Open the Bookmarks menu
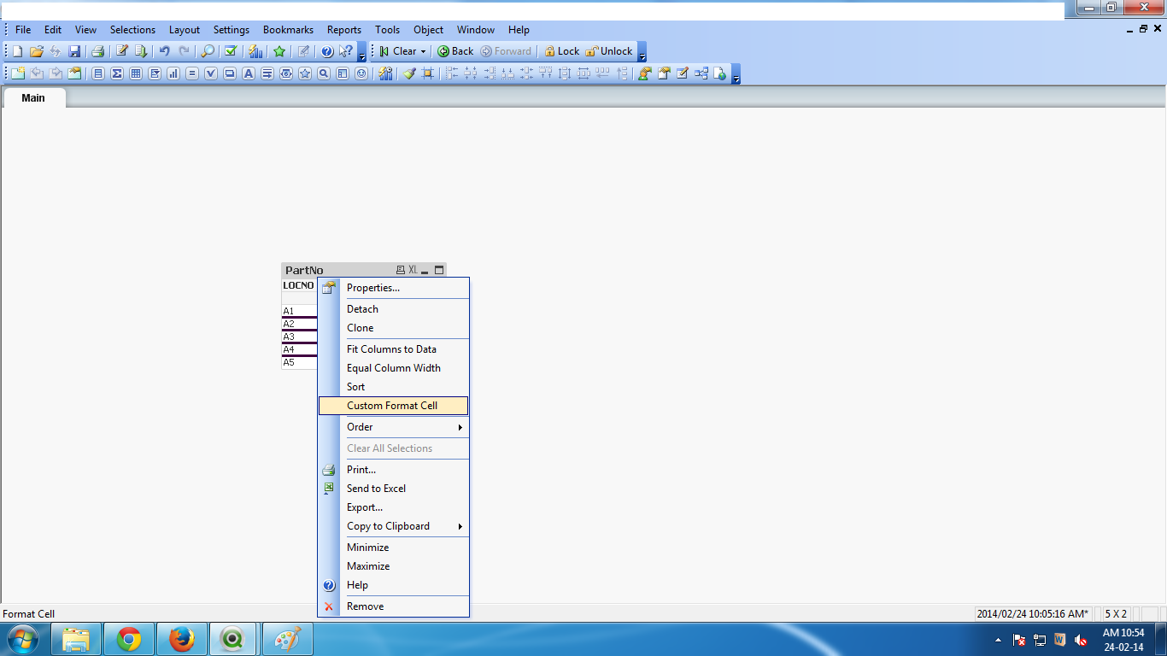This screenshot has width=1167, height=656. point(288,30)
